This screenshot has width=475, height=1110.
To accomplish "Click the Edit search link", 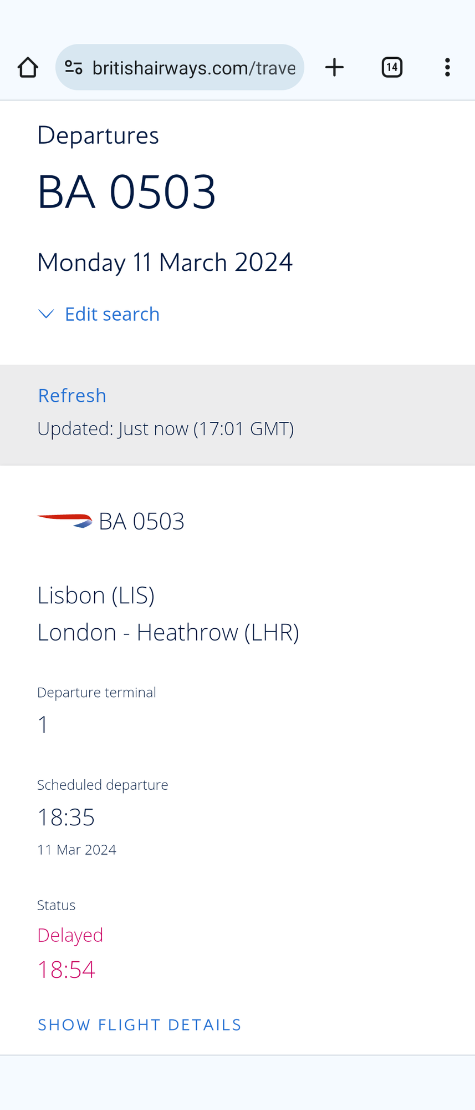I will tap(112, 314).
